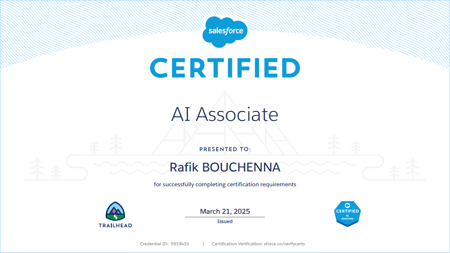
Task: Click the Issued label under the date
Action: pyautogui.click(x=225, y=221)
